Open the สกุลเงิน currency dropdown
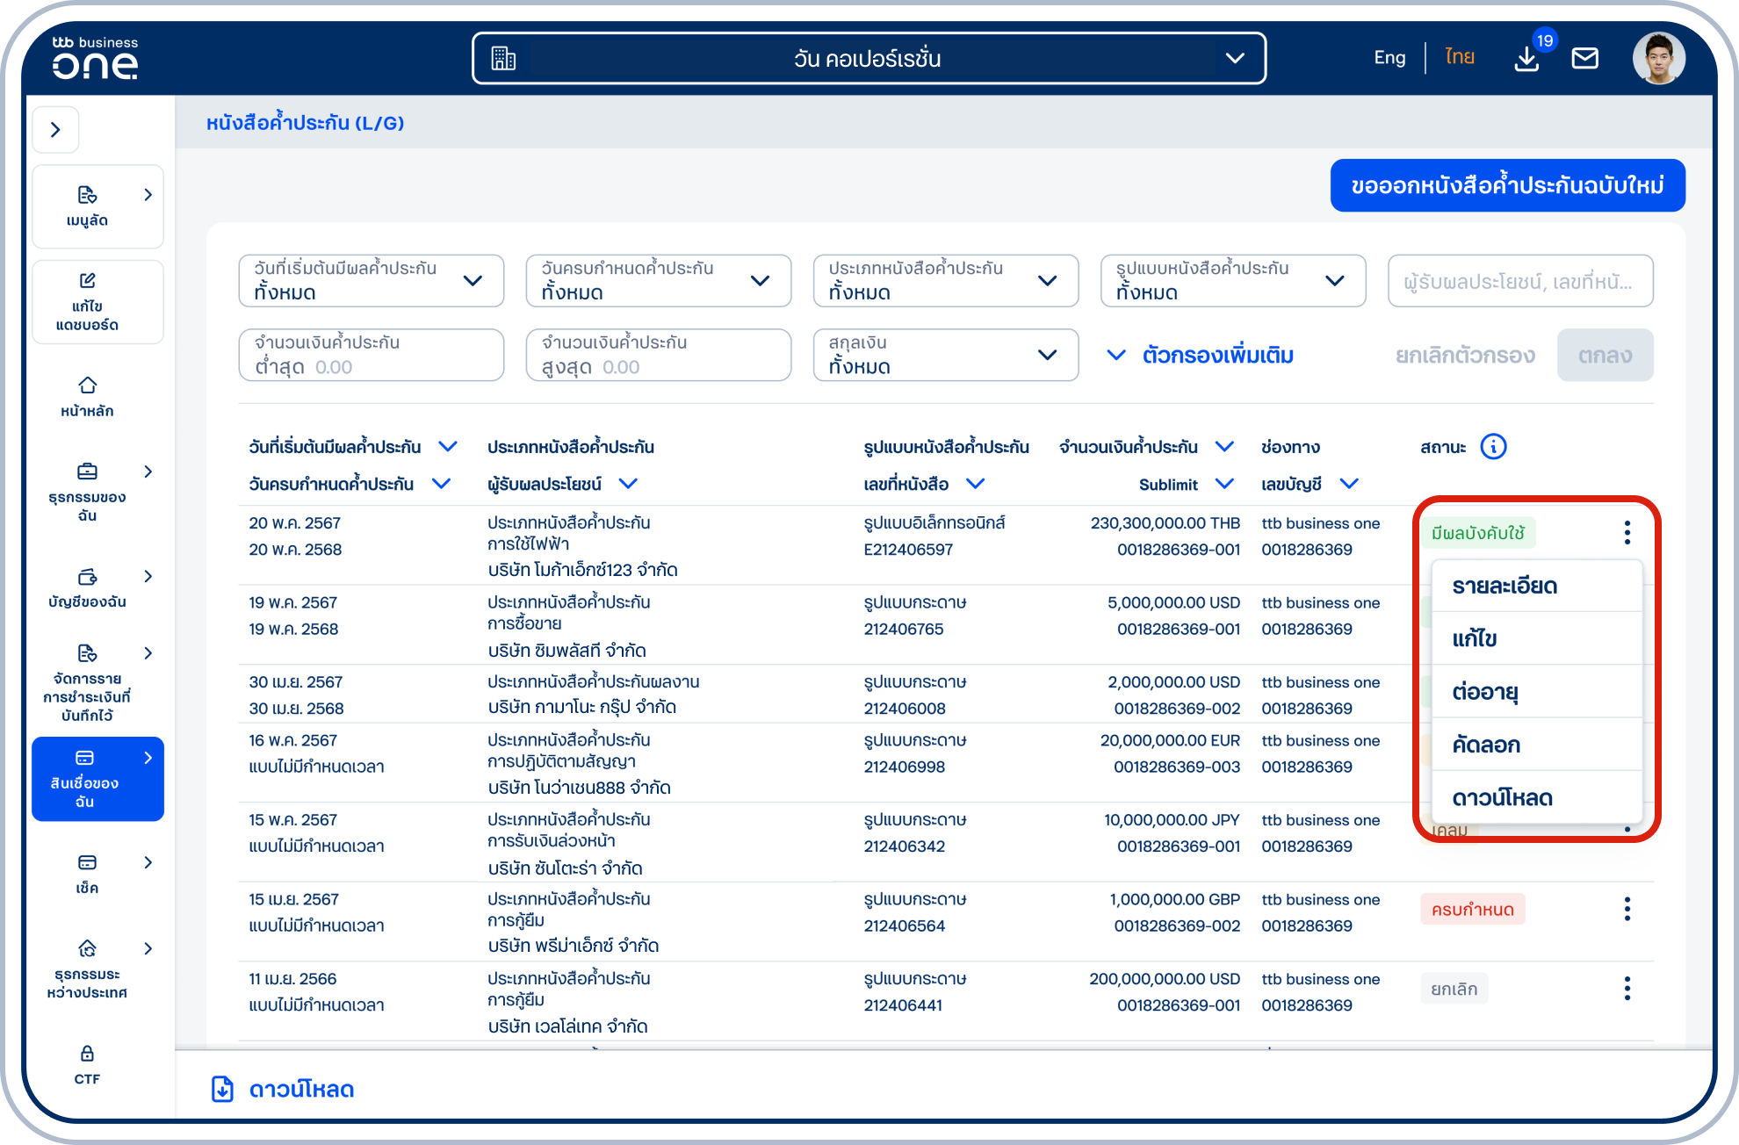This screenshot has height=1145, width=1739. pos(945,355)
